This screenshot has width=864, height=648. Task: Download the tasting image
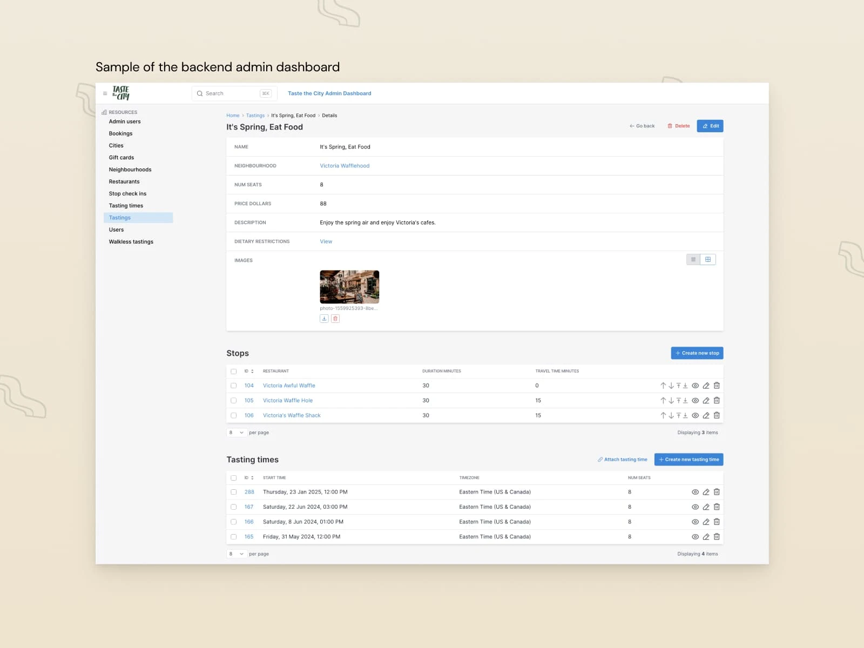click(324, 319)
